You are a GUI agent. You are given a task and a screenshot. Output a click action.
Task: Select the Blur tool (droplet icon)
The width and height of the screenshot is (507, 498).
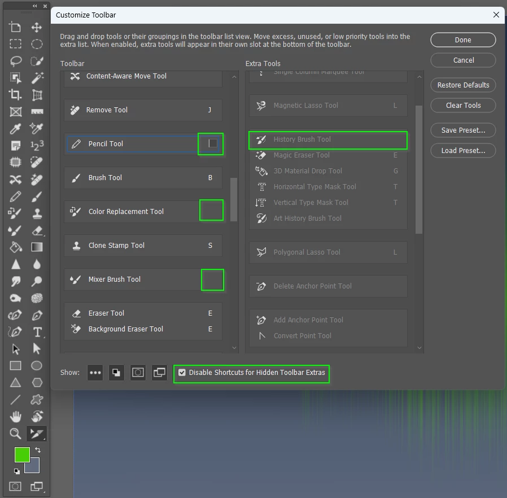(x=37, y=264)
